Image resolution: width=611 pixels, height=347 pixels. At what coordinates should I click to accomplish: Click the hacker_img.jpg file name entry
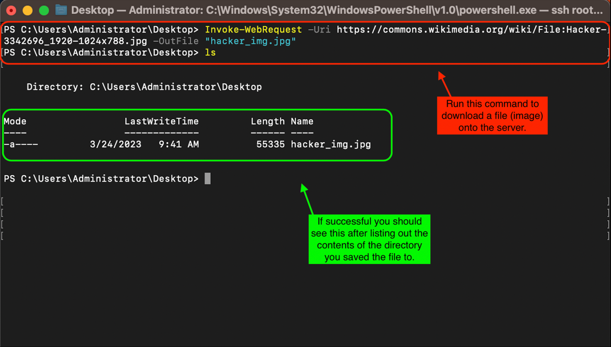(x=331, y=144)
